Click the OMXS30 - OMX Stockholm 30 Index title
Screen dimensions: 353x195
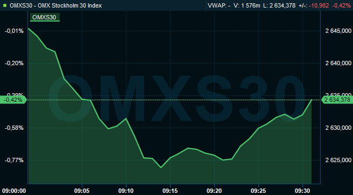coord(55,5)
